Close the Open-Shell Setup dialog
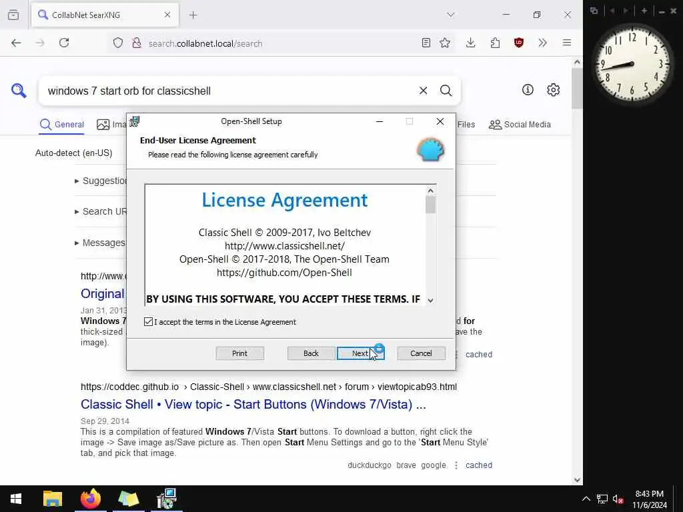Image resolution: width=683 pixels, height=512 pixels. 440,121
